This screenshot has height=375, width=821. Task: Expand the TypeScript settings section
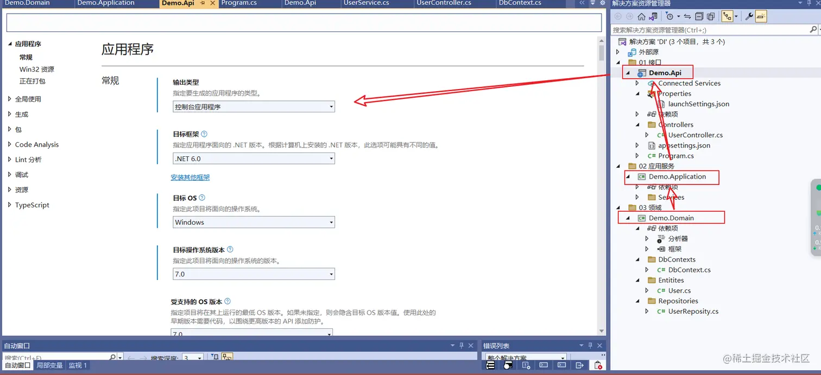coord(10,205)
